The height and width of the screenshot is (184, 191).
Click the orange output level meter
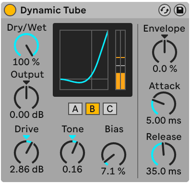(120, 60)
